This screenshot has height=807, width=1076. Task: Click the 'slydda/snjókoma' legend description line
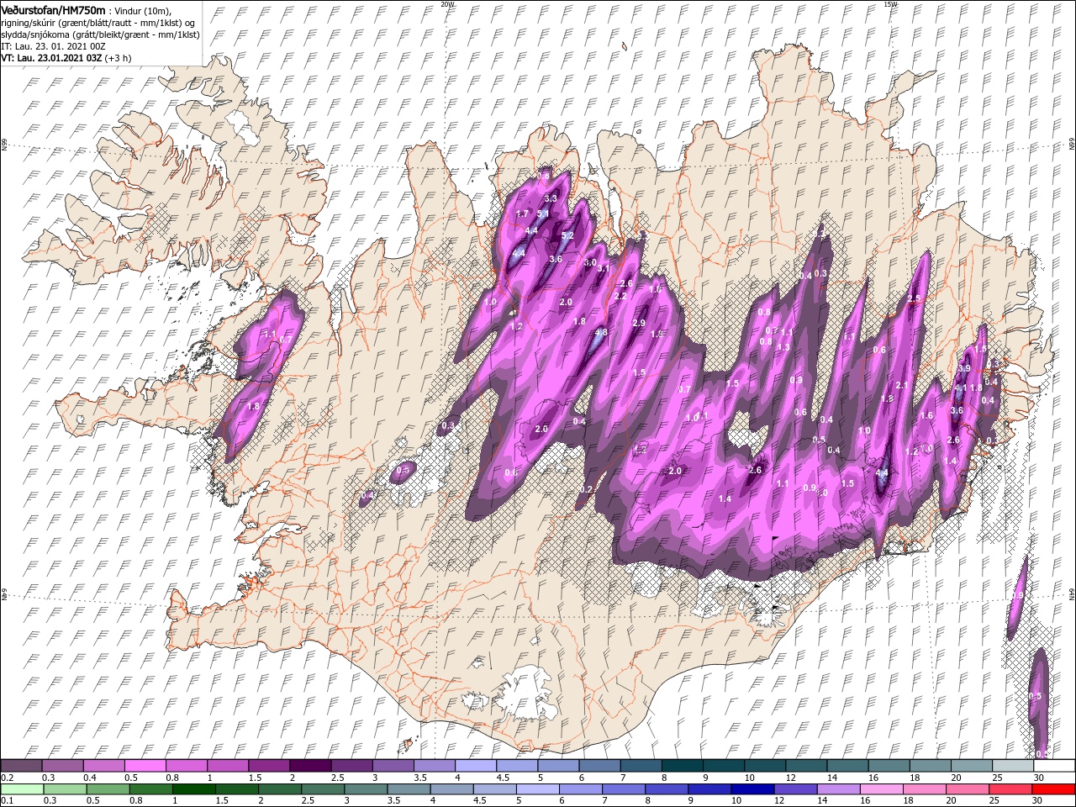coord(100,34)
